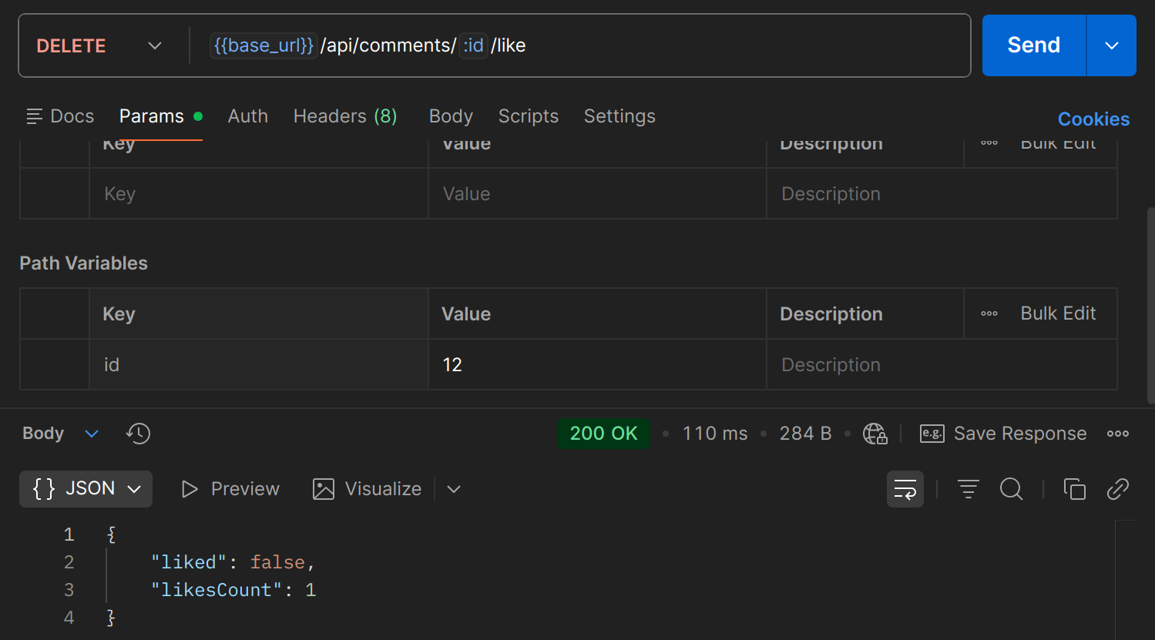Open the response more options menu

tap(1118, 434)
